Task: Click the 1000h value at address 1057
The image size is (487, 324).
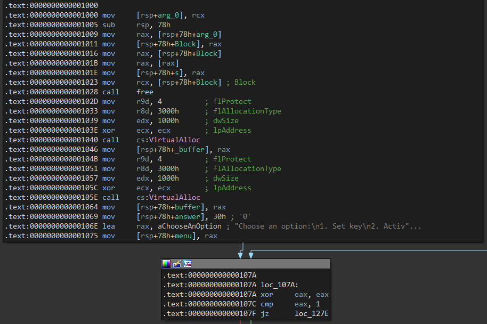Action: pyautogui.click(x=168, y=178)
